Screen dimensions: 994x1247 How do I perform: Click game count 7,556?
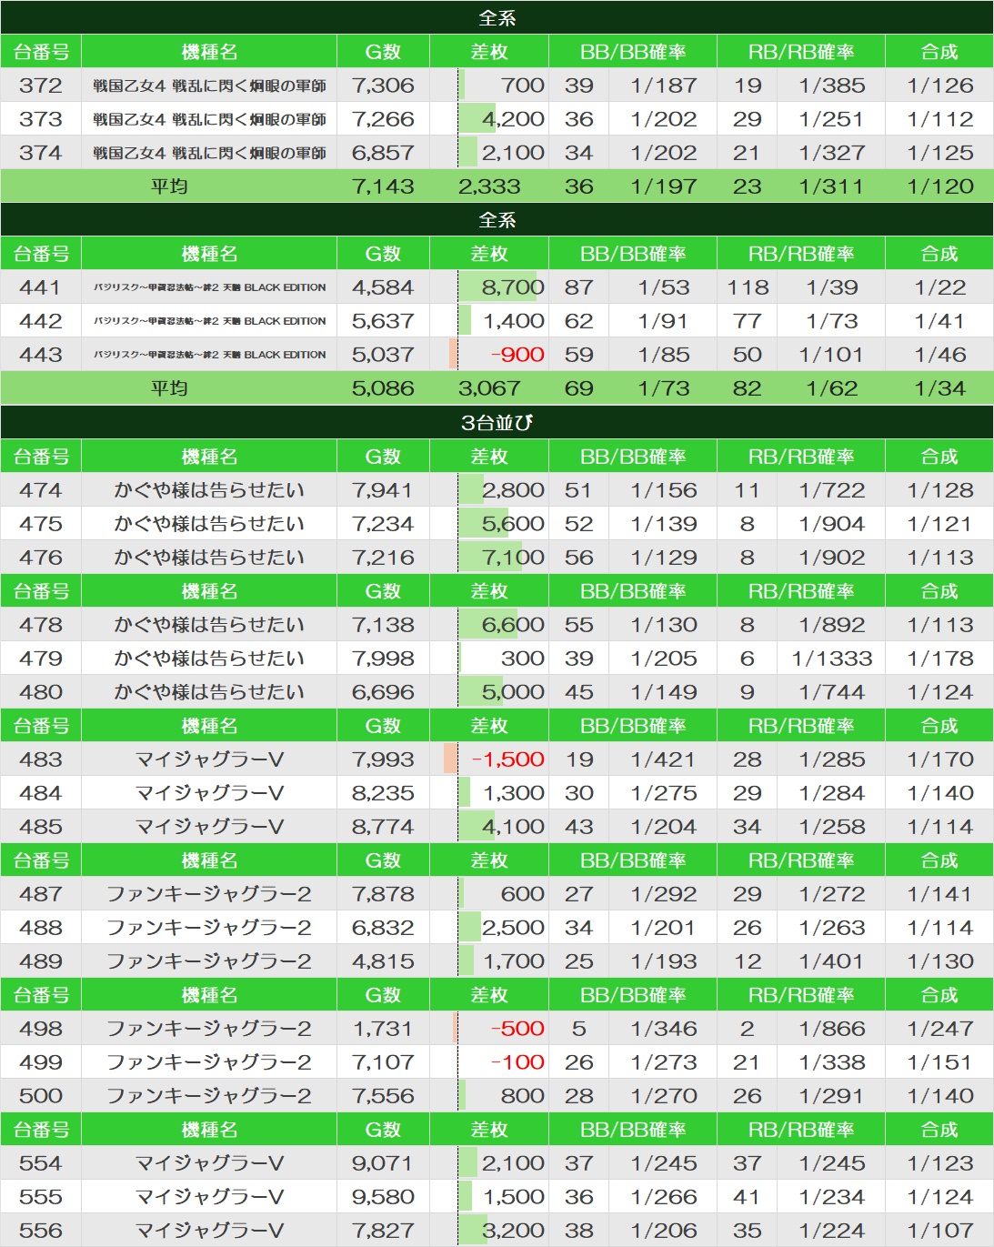pos(383,1096)
